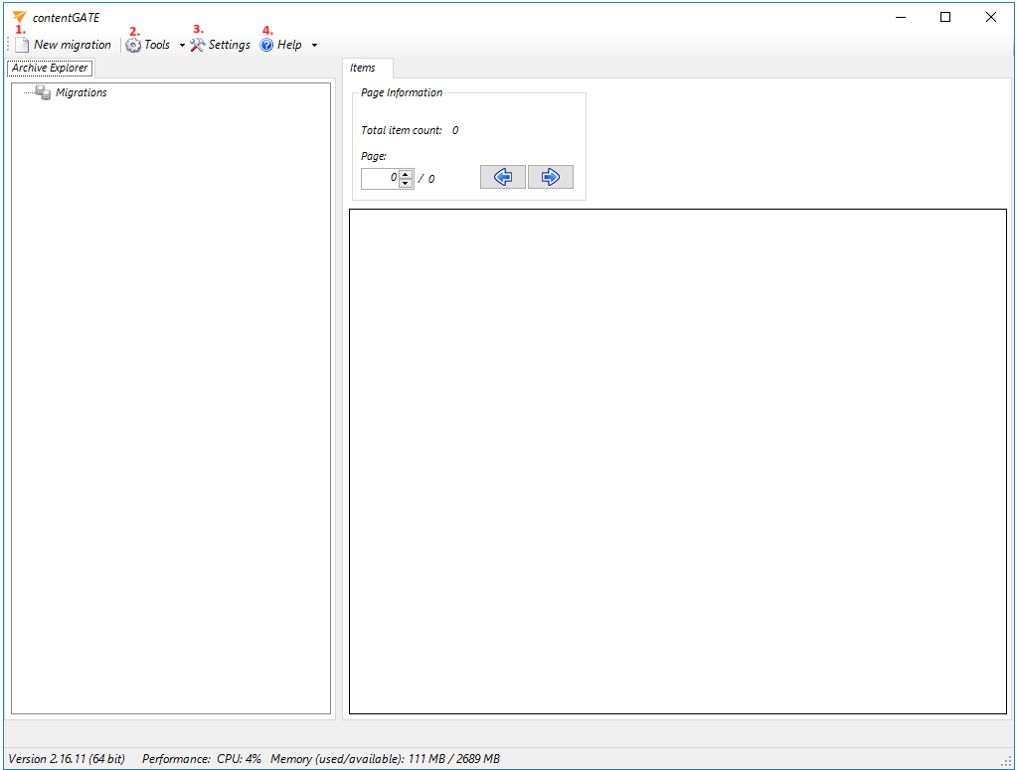Start a New migration from the toolbar label
Viewport: 1017px width, 770px height.
click(73, 45)
